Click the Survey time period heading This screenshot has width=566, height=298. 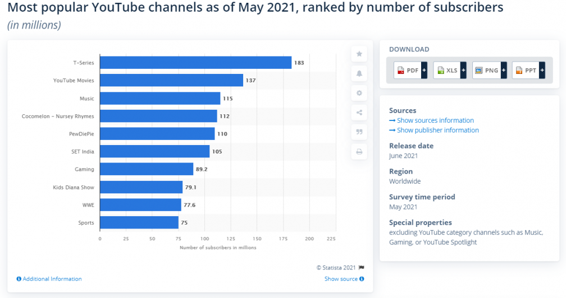(x=422, y=197)
